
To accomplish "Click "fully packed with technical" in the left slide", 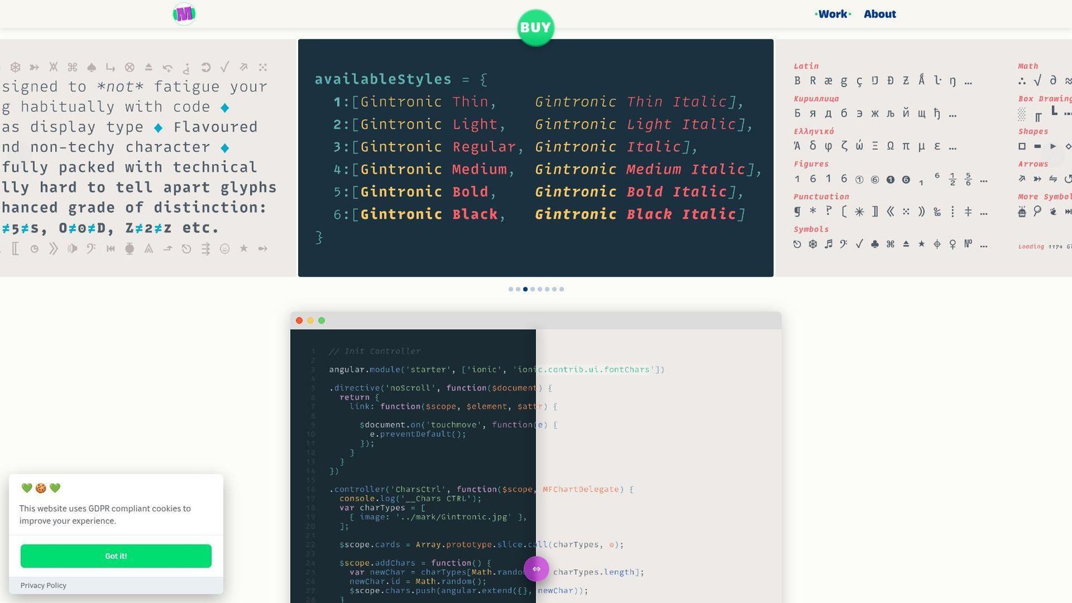I will (x=129, y=167).
